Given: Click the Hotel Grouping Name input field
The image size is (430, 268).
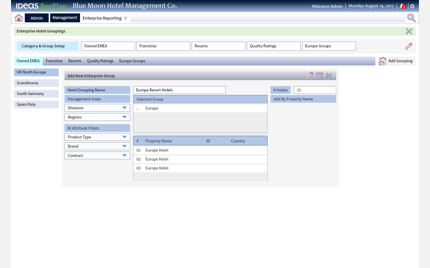Looking at the screenshot, I should (179, 90).
